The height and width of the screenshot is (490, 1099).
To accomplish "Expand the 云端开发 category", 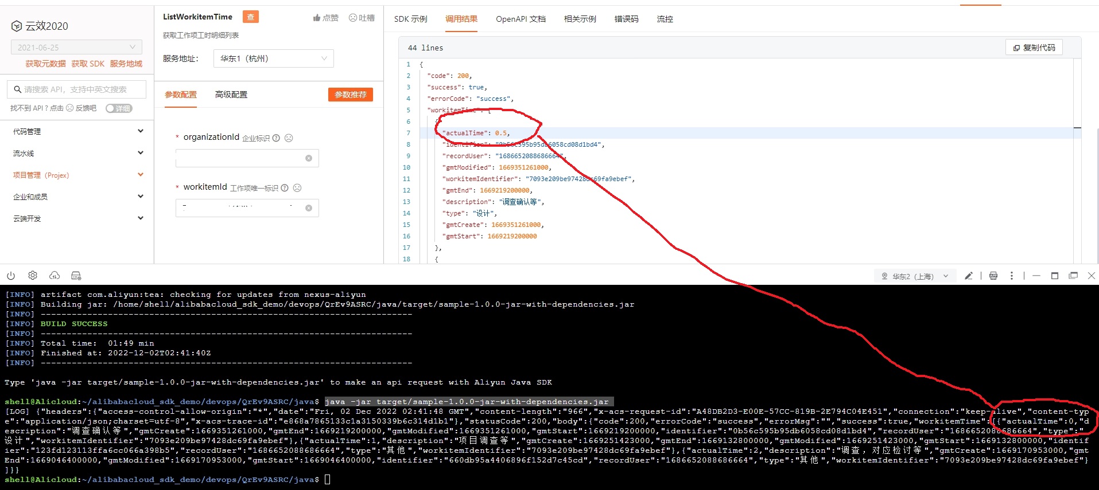I will click(77, 218).
